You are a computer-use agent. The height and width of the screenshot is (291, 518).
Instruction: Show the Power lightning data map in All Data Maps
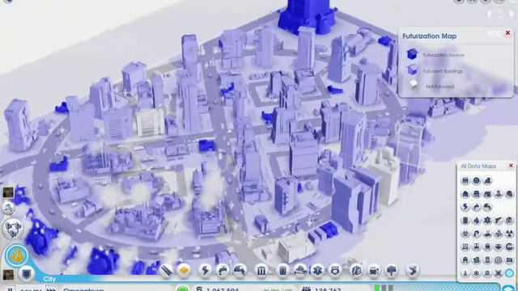click(x=465, y=207)
